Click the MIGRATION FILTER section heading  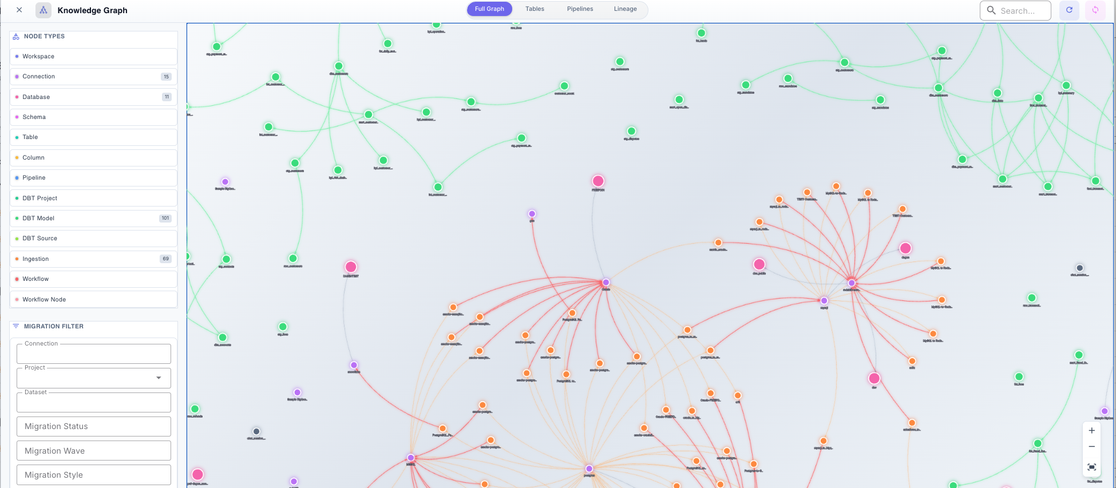(54, 326)
